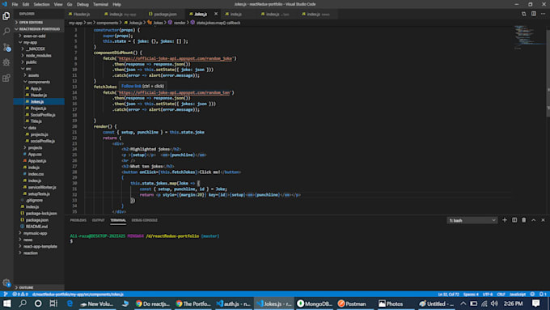Click the source control branch icon in status bar
This screenshot has height=310, width=550.
point(6,294)
